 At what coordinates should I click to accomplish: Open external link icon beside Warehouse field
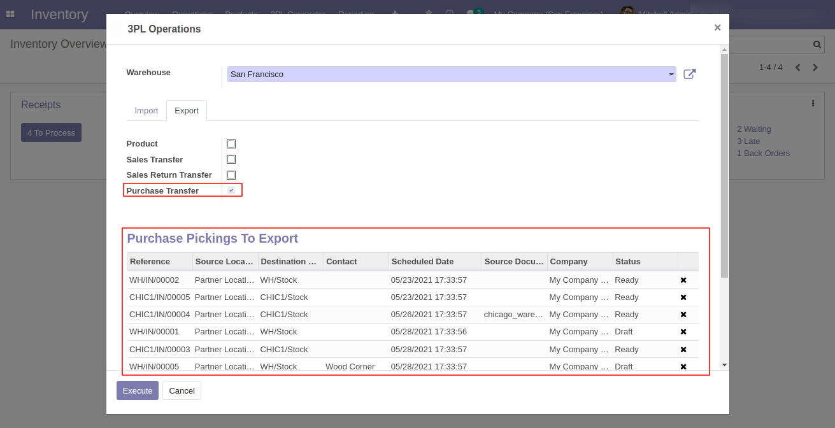689,74
